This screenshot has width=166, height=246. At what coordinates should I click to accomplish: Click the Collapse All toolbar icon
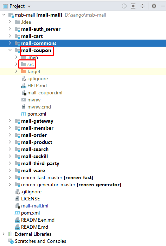(142, 6)
